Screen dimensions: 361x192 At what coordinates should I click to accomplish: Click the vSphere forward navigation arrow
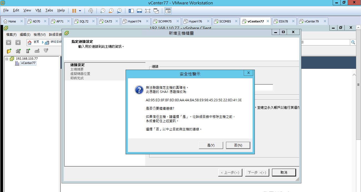click(x=18, y=42)
